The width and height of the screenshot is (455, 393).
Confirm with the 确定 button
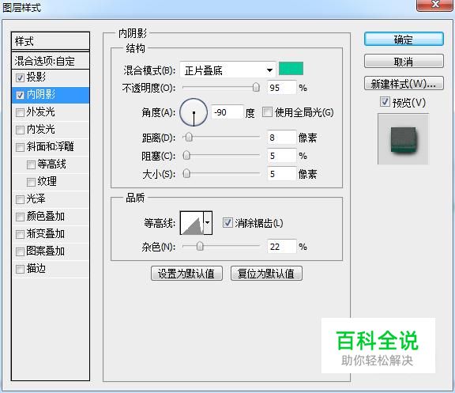click(404, 39)
